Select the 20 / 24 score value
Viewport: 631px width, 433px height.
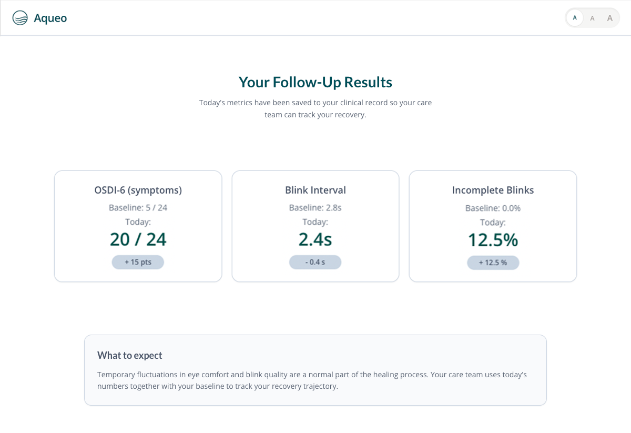pos(138,239)
